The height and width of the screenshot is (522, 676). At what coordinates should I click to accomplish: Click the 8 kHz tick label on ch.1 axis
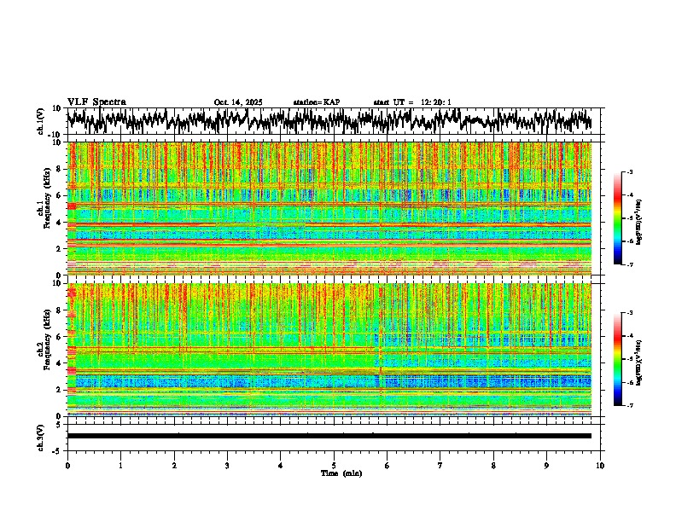pyautogui.click(x=60, y=169)
